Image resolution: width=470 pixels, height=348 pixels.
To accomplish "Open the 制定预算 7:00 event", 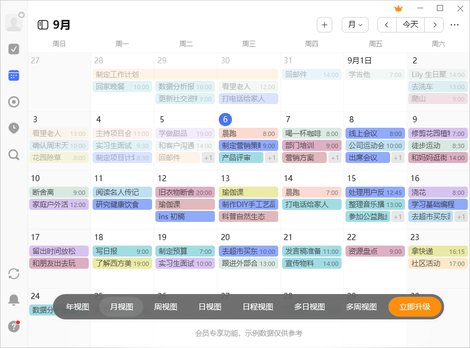I will [185, 251].
